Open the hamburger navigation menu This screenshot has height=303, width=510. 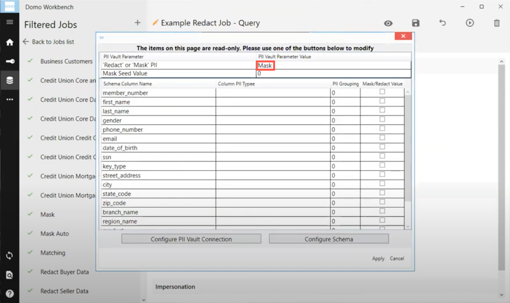coord(10,22)
